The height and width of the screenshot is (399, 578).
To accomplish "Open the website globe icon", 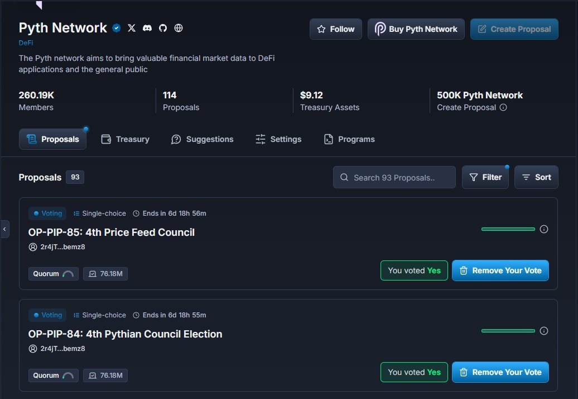I will click(179, 28).
